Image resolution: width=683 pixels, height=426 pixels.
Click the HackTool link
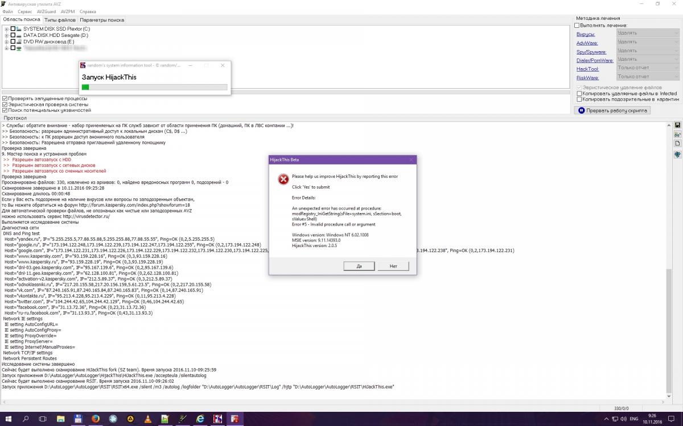pyautogui.click(x=587, y=69)
